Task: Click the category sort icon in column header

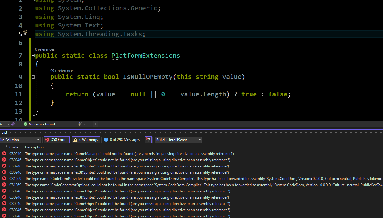Action: coord(6,146)
